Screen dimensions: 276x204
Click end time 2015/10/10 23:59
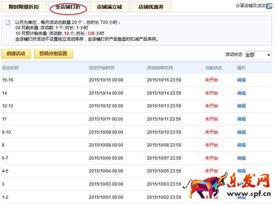164,132
